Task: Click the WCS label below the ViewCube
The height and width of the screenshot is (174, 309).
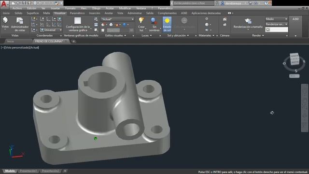Action: pos(295,76)
